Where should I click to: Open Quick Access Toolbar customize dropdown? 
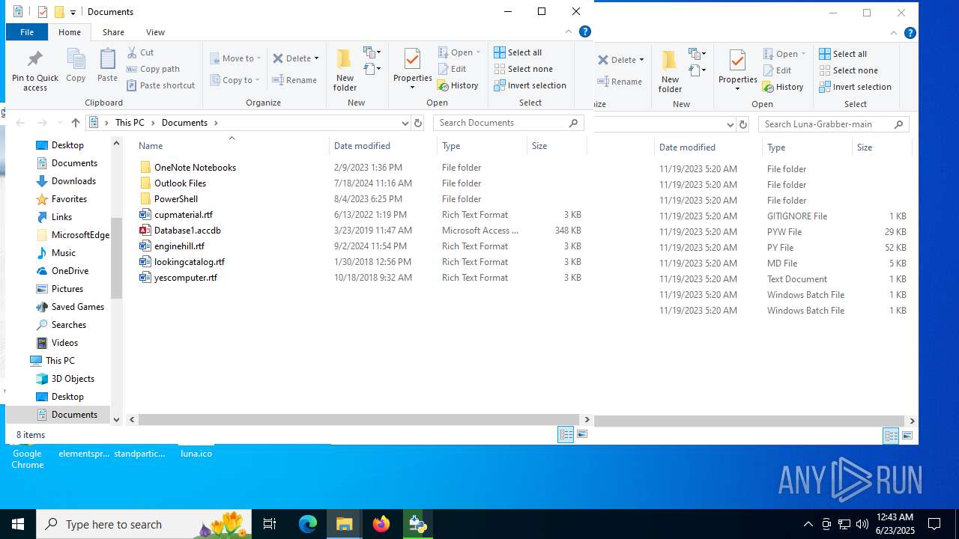(x=73, y=12)
